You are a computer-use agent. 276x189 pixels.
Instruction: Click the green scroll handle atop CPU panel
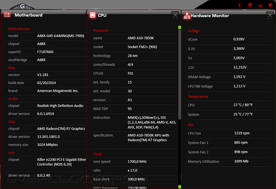(179, 27)
